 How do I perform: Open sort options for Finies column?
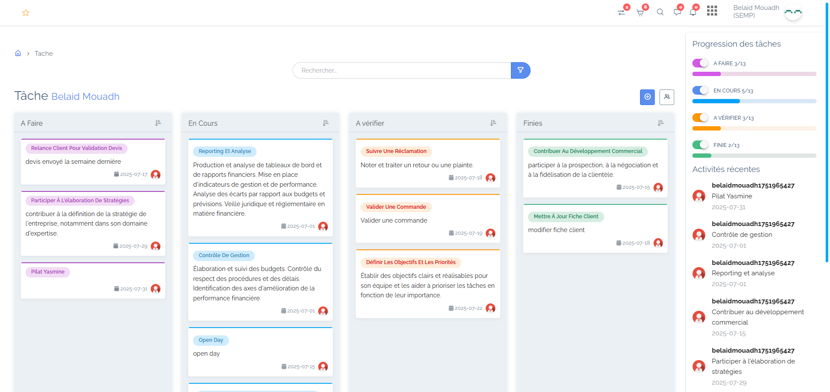(x=660, y=123)
